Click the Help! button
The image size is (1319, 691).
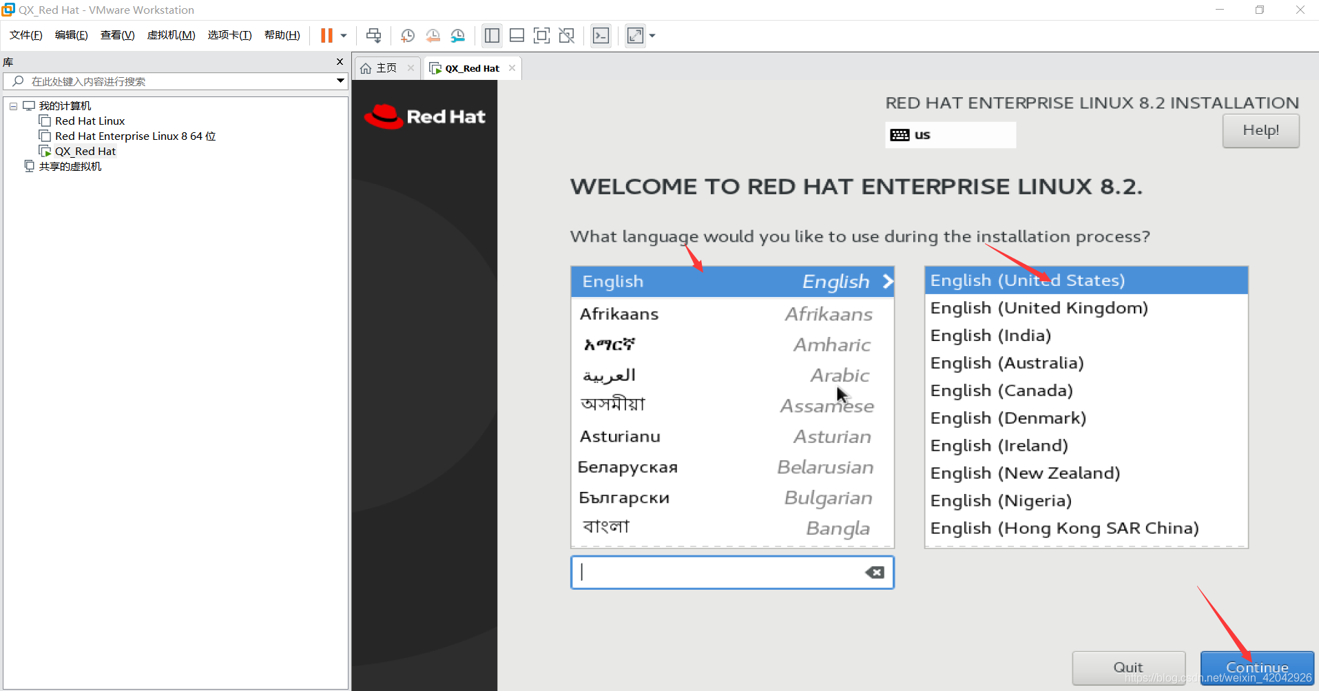click(x=1260, y=130)
